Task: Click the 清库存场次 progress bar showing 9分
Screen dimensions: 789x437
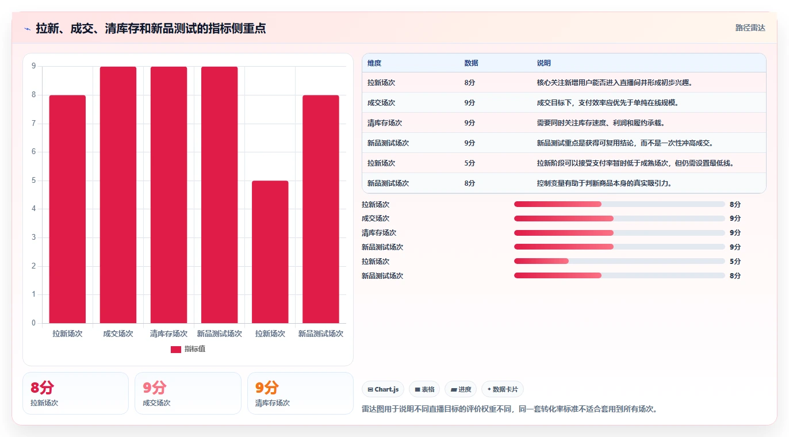Action: click(619, 233)
